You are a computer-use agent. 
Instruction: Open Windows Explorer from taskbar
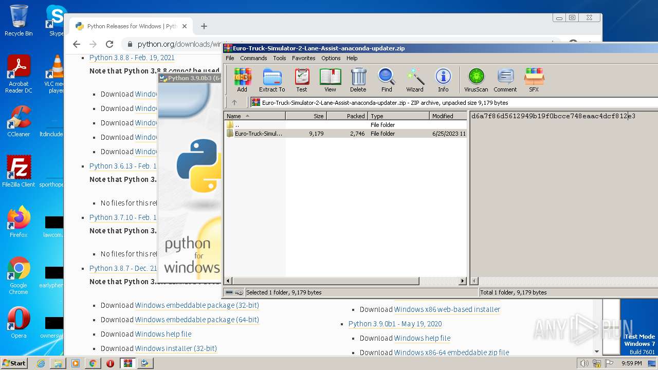(58, 363)
